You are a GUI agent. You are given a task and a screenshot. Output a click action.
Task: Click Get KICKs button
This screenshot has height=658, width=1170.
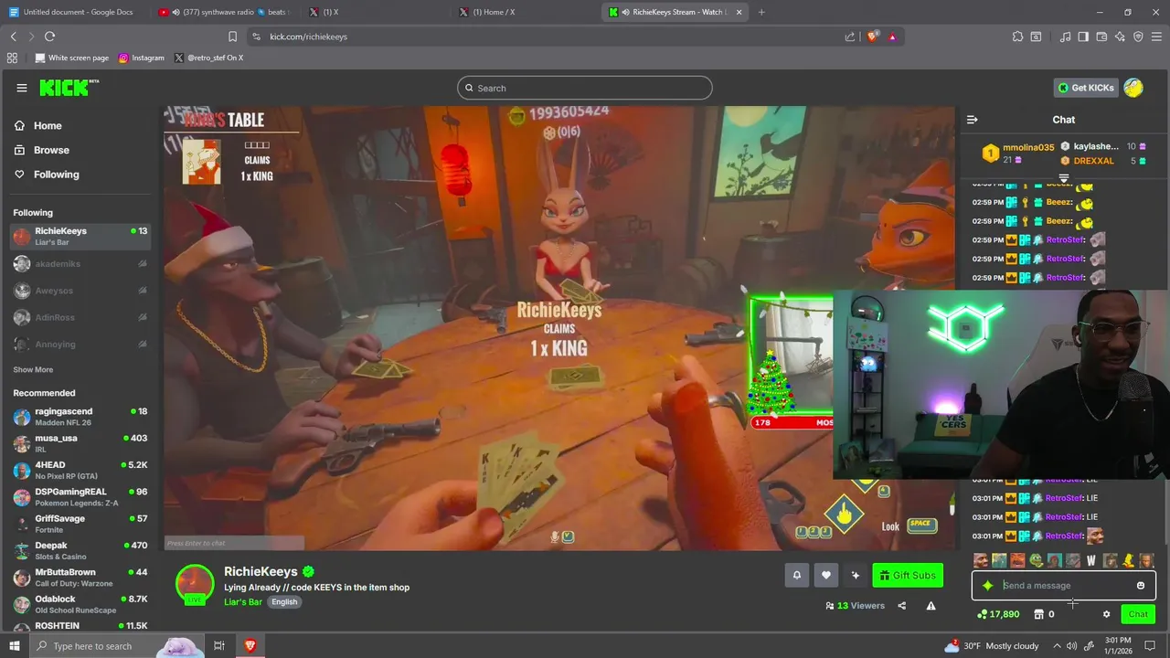(x=1086, y=88)
